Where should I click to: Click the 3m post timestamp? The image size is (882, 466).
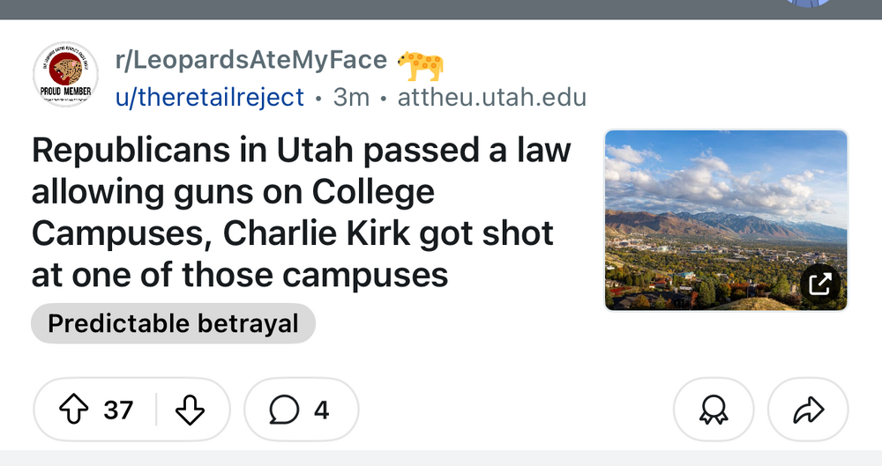pos(351,97)
